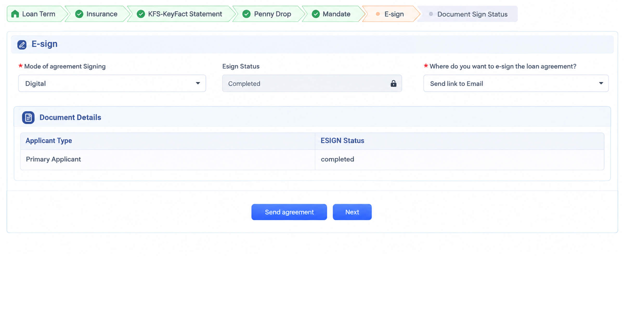The image size is (624, 332).
Task: Click the green checkmark on Insurance step
Action: (x=79, y=14)
